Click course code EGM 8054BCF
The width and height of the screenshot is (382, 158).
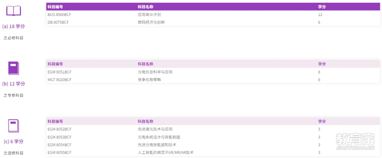tap(60, 145)
